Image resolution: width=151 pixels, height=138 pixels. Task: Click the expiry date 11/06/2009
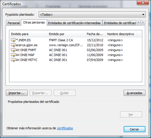tap(95, 55)
